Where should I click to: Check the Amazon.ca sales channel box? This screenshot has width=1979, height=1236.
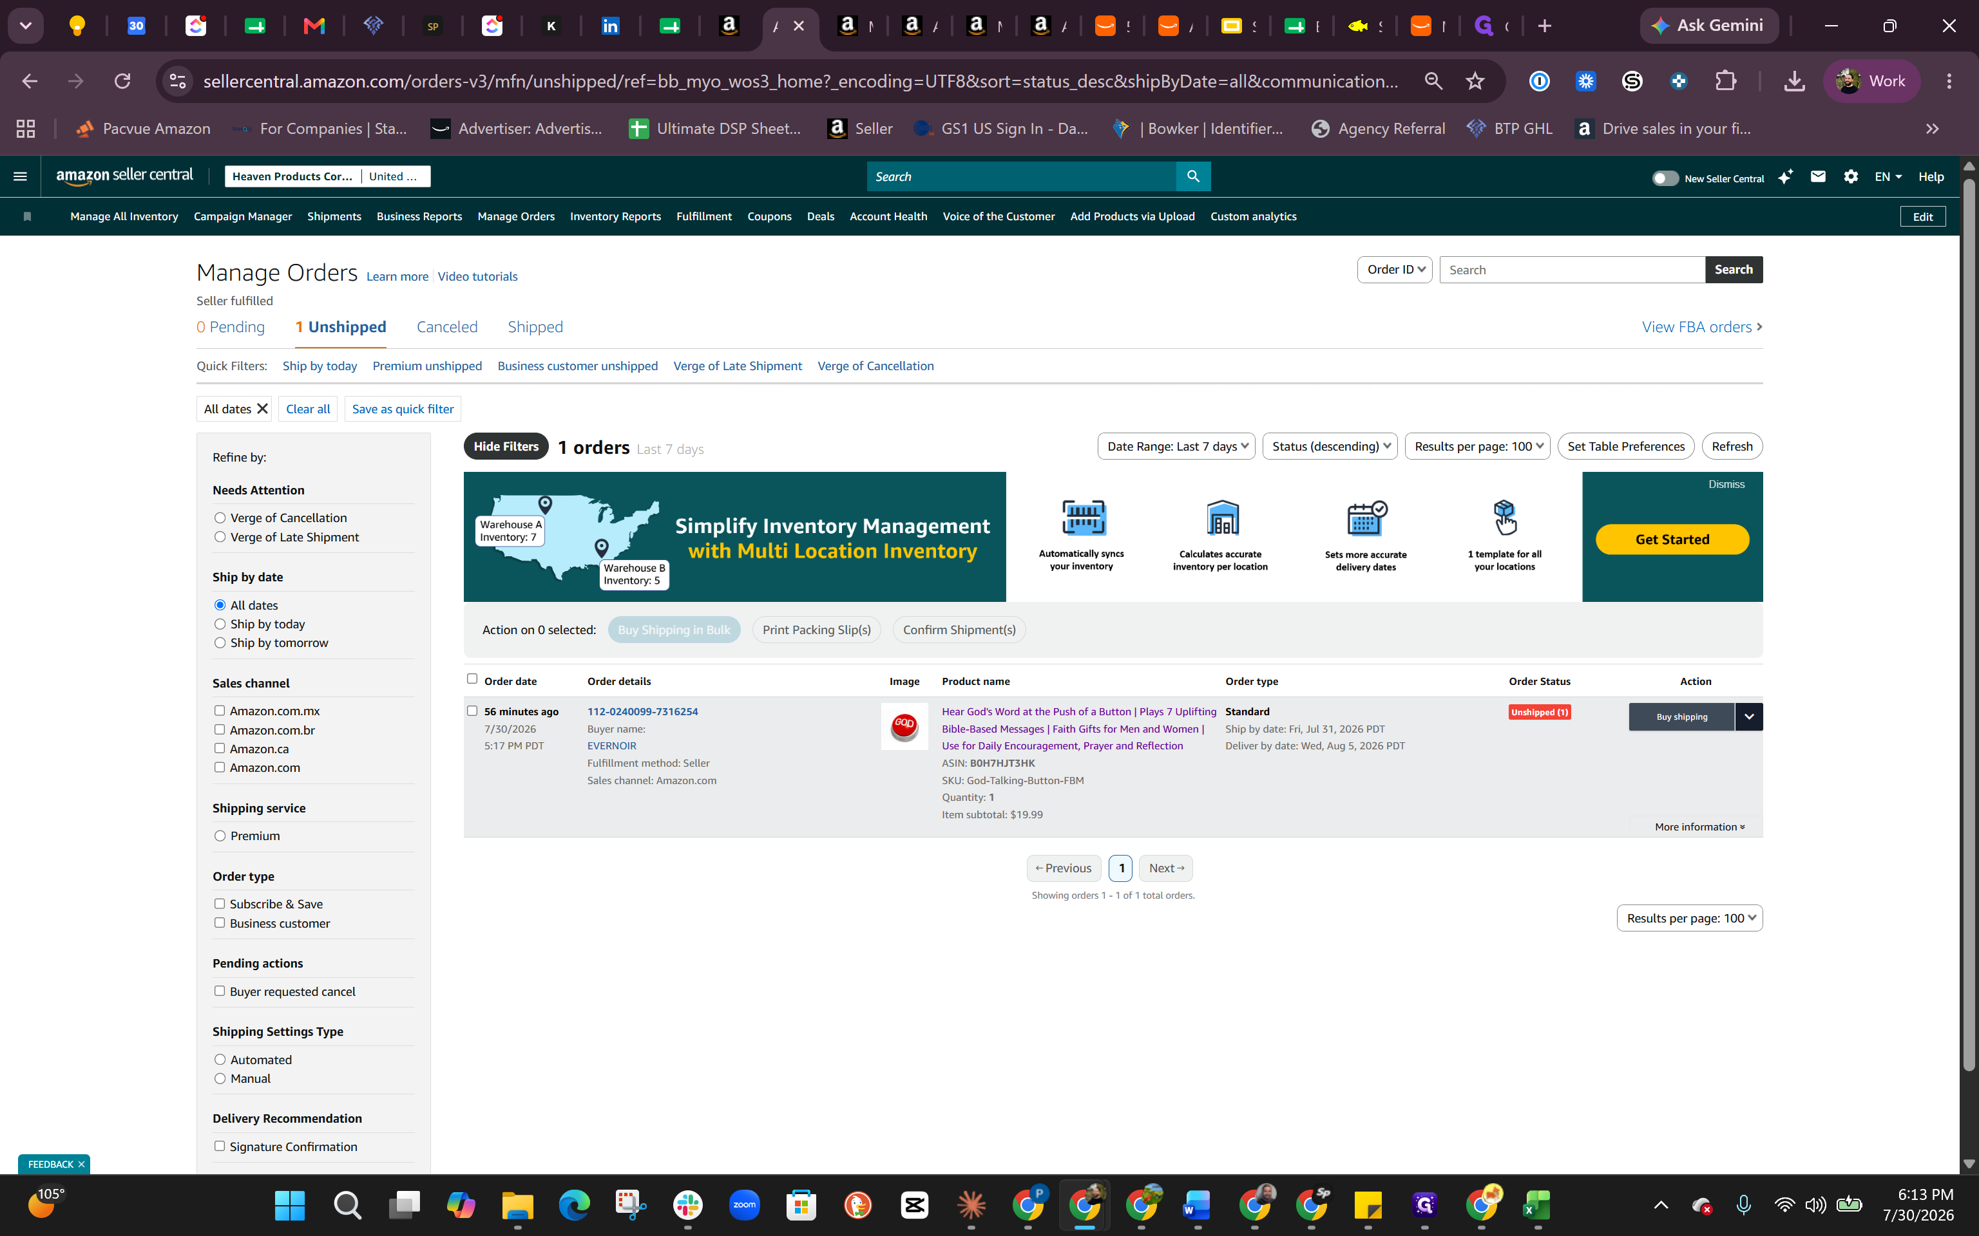tap(219, 748)
